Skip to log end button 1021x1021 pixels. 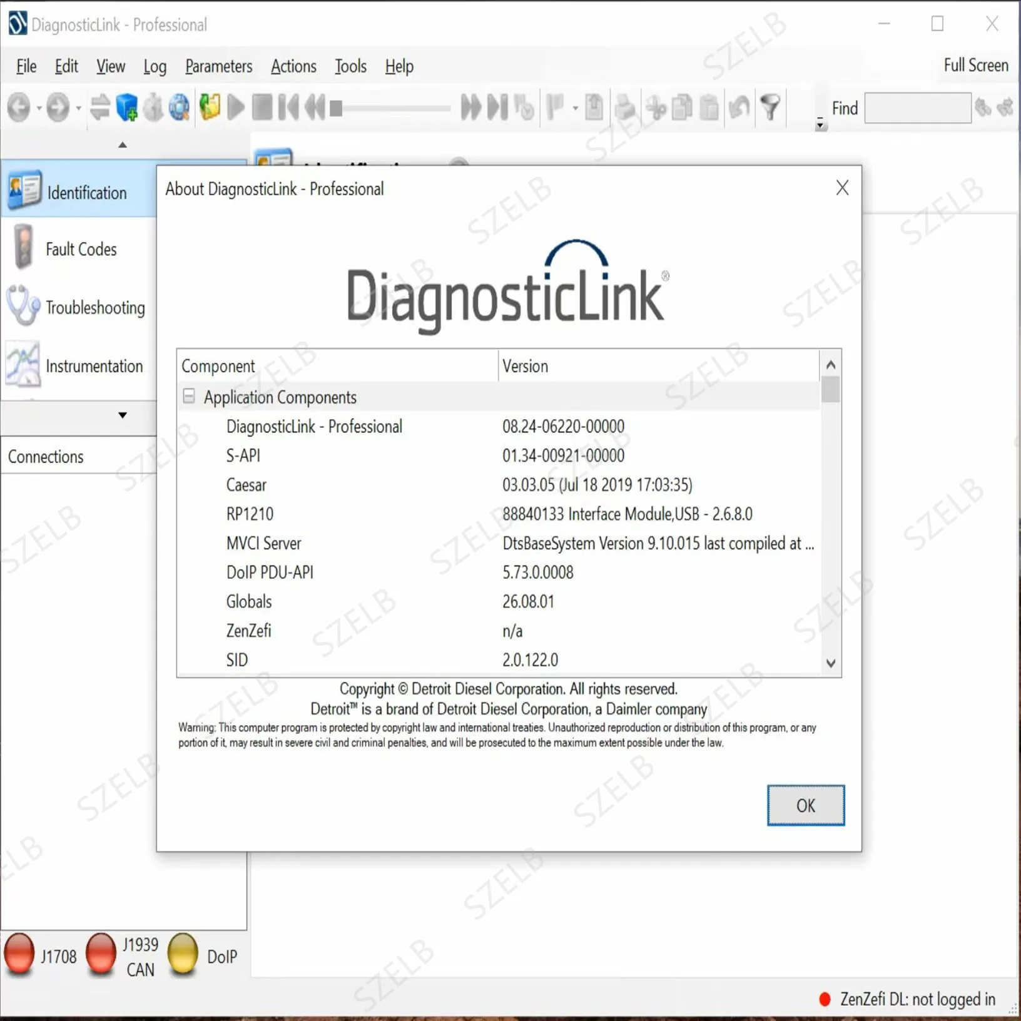(x=497, y=108)
